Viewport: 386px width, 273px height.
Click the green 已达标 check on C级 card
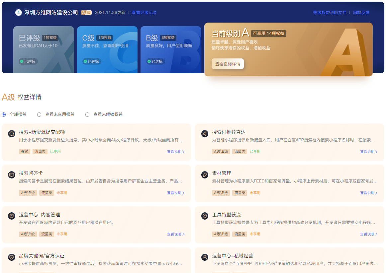(85, 61)
